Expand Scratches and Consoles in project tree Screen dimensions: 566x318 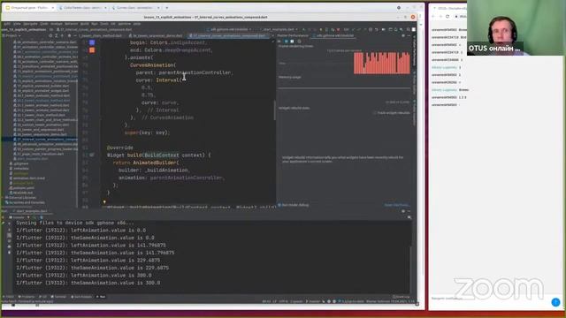[x=26, y=202]
